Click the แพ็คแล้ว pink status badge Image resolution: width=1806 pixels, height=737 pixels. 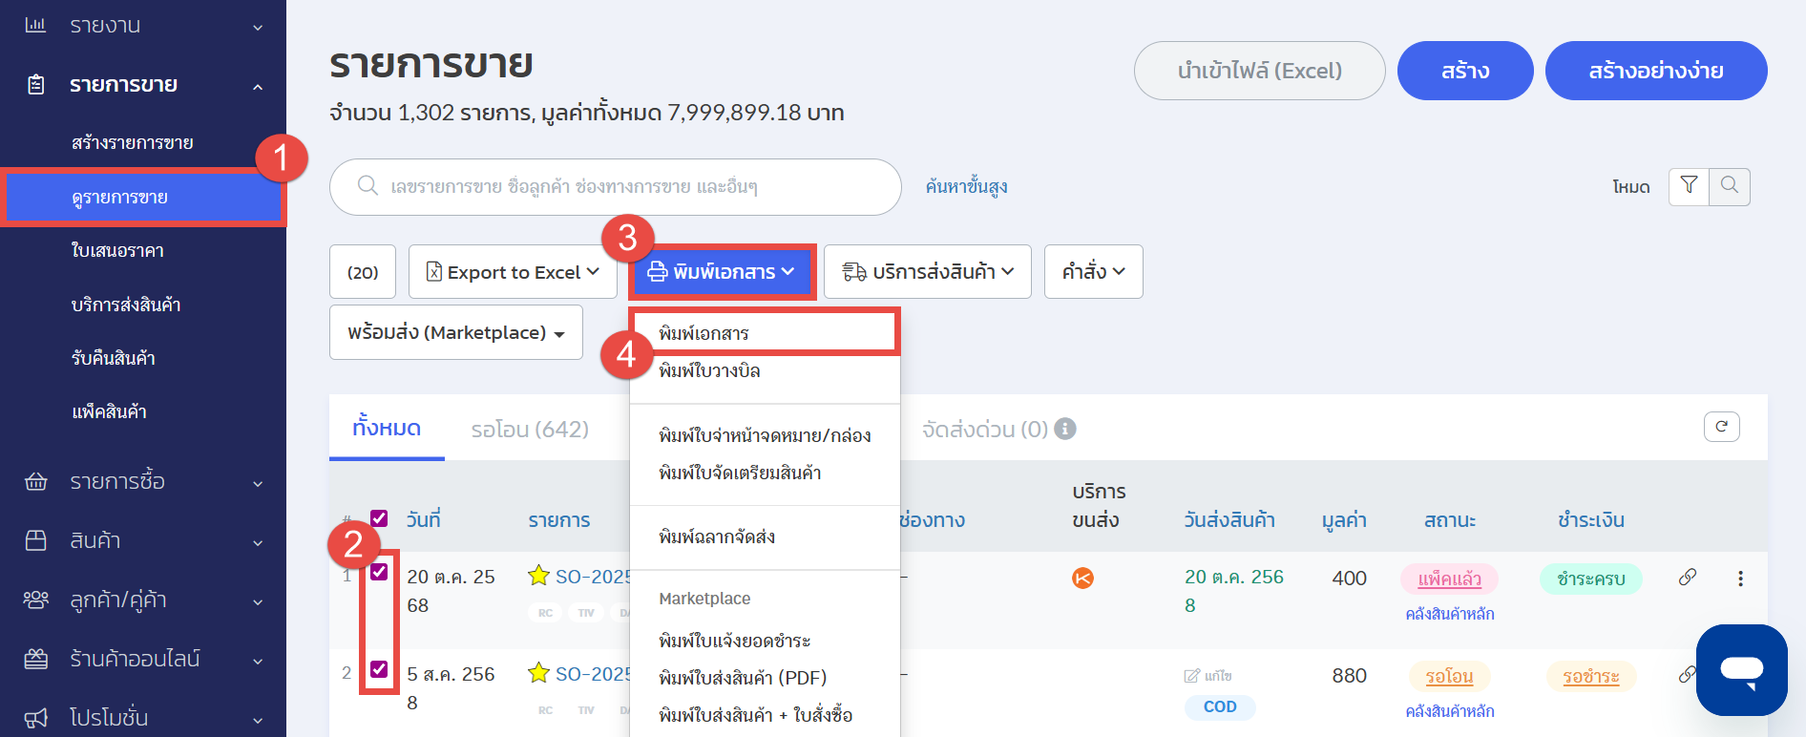(x=1449, y=579)
